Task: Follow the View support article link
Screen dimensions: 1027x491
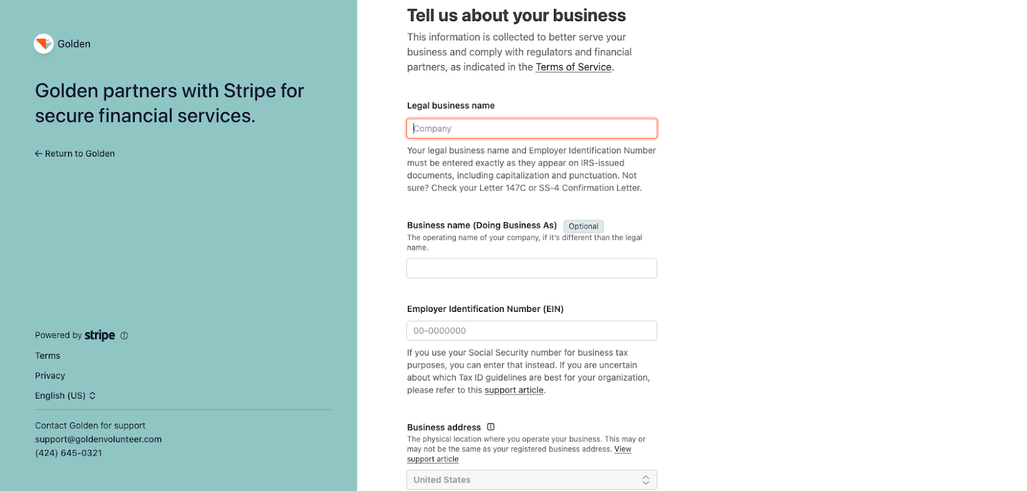Action: point(623,449)
